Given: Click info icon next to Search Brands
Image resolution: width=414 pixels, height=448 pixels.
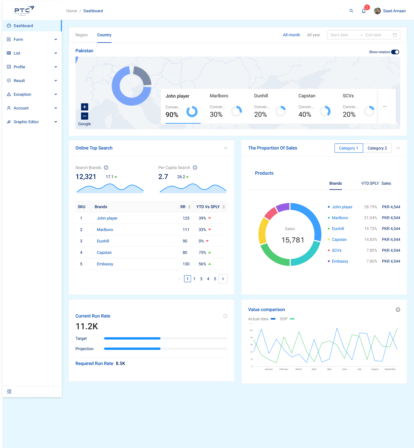Looking at the screenshot, I should [x=106, y=168].
